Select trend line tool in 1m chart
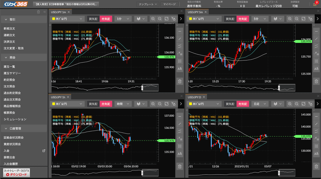 pyautogui.click(x=179, y=39)
